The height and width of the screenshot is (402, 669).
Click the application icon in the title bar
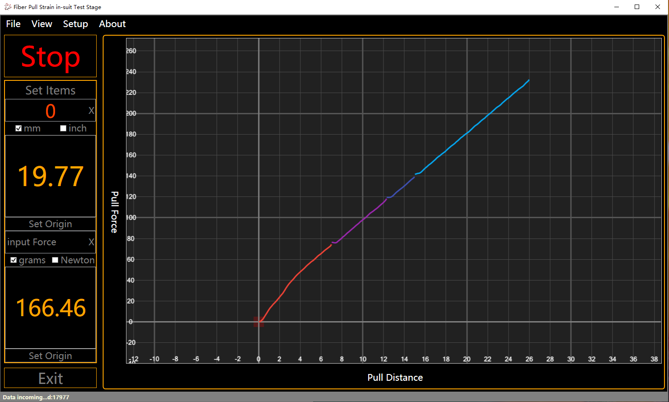coord(8,7)
